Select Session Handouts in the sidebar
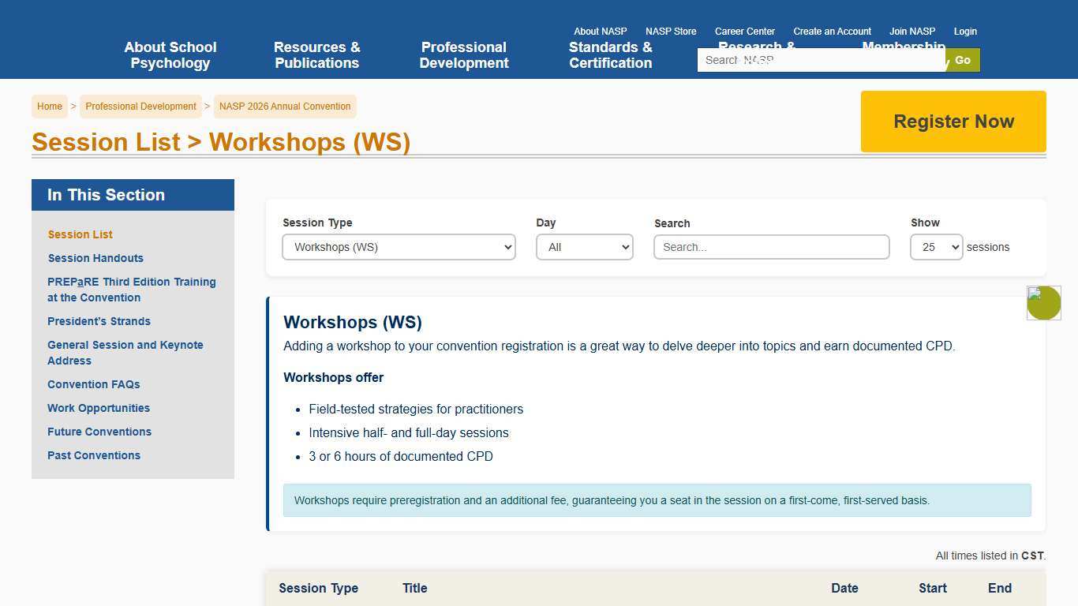This screenshot has height=606, width=1078. coord(95,258)
